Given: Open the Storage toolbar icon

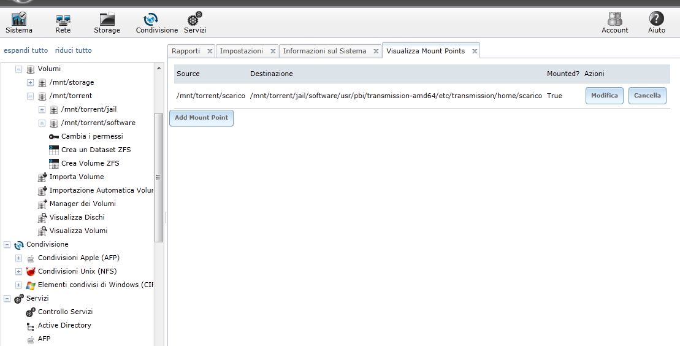Looking at the screenshot, I should click(x=107, y=19).
